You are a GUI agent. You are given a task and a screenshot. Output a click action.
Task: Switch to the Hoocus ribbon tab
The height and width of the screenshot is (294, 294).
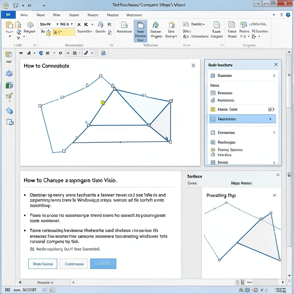pos(113,15)
